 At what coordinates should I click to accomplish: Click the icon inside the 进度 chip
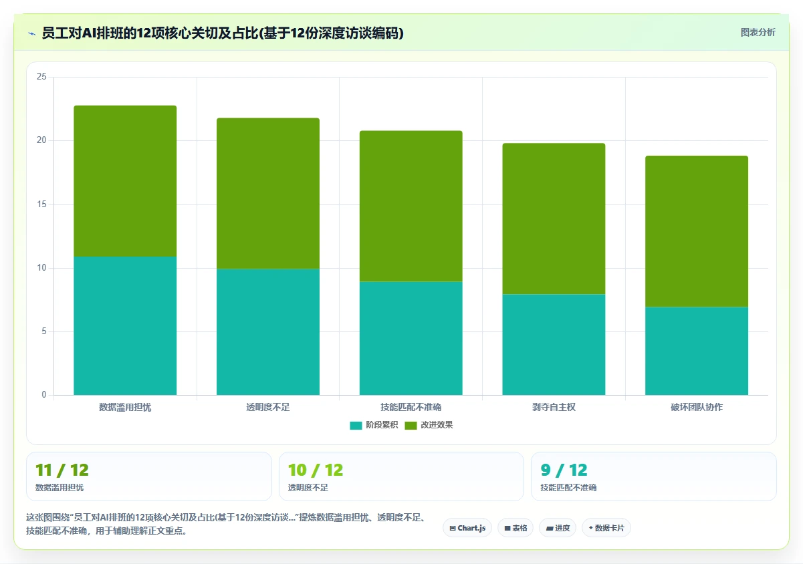[x=549, y=528]
